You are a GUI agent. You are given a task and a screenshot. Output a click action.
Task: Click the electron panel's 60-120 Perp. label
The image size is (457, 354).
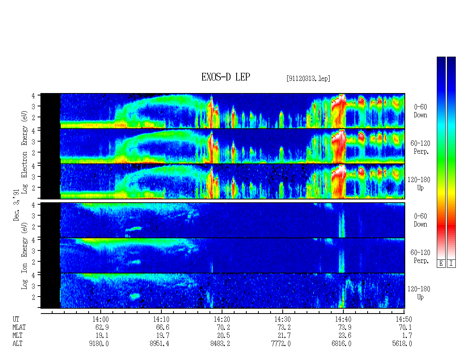pyautogui.click(x=421, y=148)
